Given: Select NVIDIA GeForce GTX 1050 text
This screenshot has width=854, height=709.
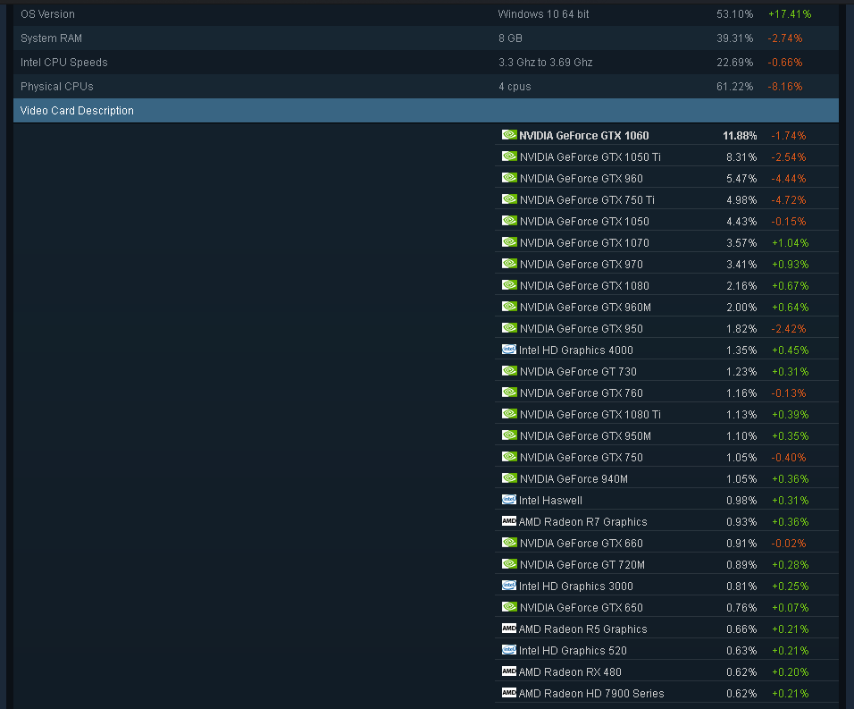Looking at the screenshot, I should [584, 221].
